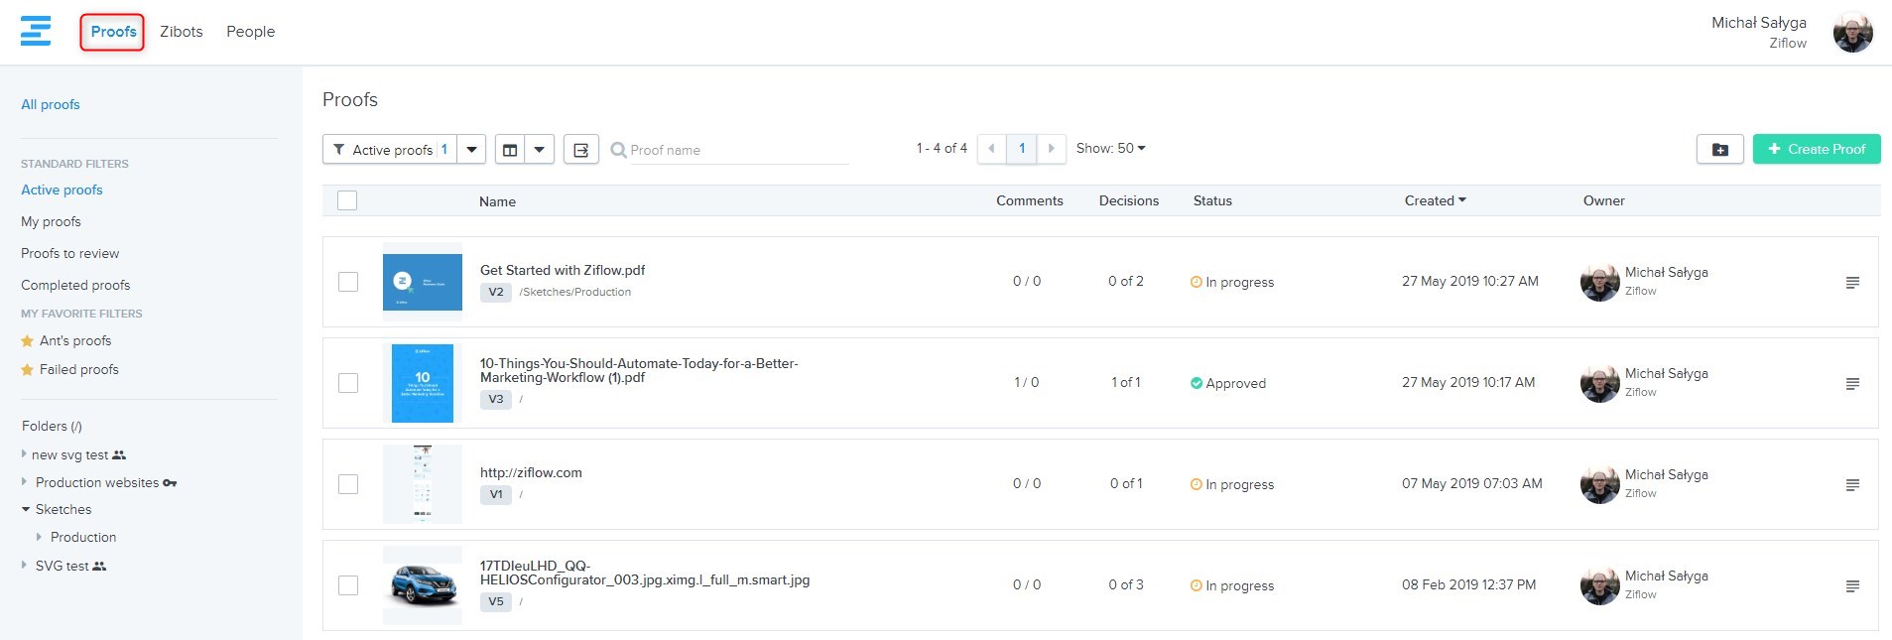
Task: Switch to the Zibots tab
Action: click(182, 32)
